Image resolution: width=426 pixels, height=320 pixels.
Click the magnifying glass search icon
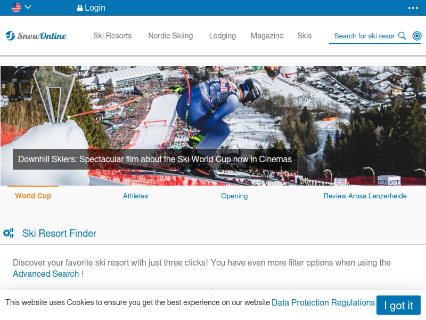coord(402,36)
